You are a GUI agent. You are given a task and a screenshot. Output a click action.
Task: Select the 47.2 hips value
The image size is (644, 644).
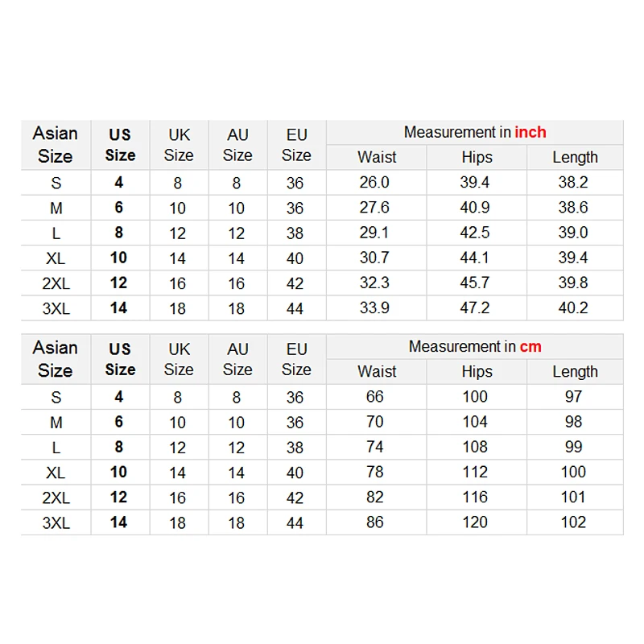pos(475,308)
